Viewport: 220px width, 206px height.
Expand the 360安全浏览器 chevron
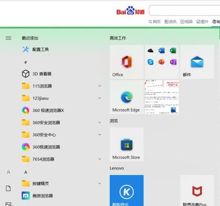tap(100, 122)
